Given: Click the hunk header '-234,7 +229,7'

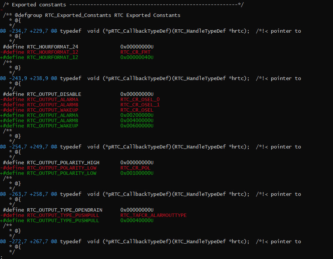Looking at the screenshot, I should 29,31.
